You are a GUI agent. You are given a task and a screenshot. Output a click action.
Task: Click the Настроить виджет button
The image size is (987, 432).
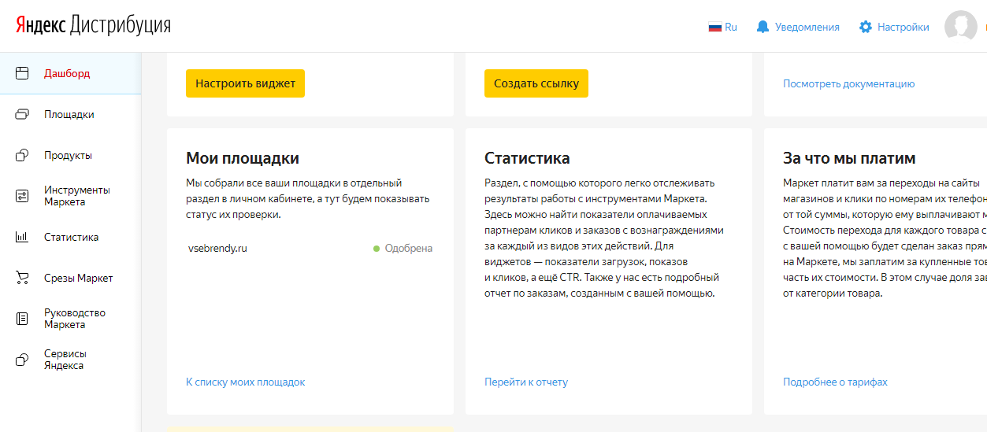[x=245, y=83]
